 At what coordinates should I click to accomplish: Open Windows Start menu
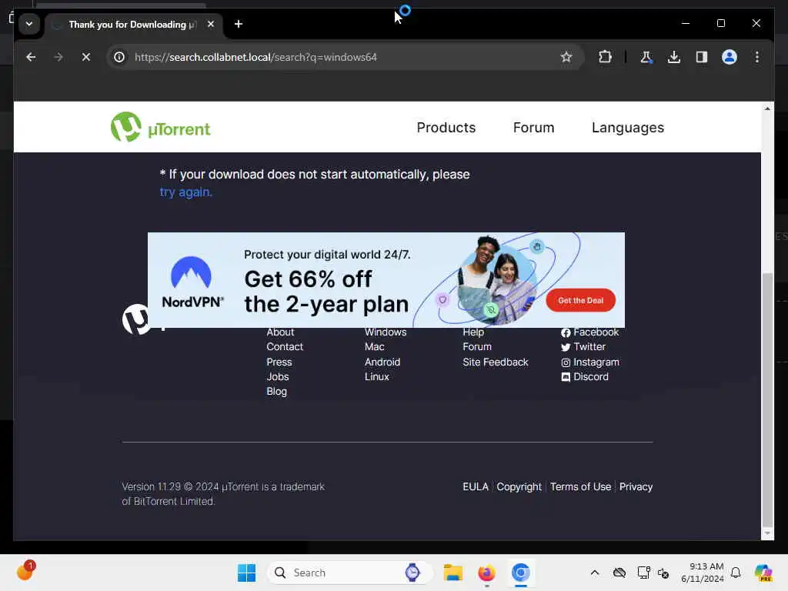pos(246,573)
